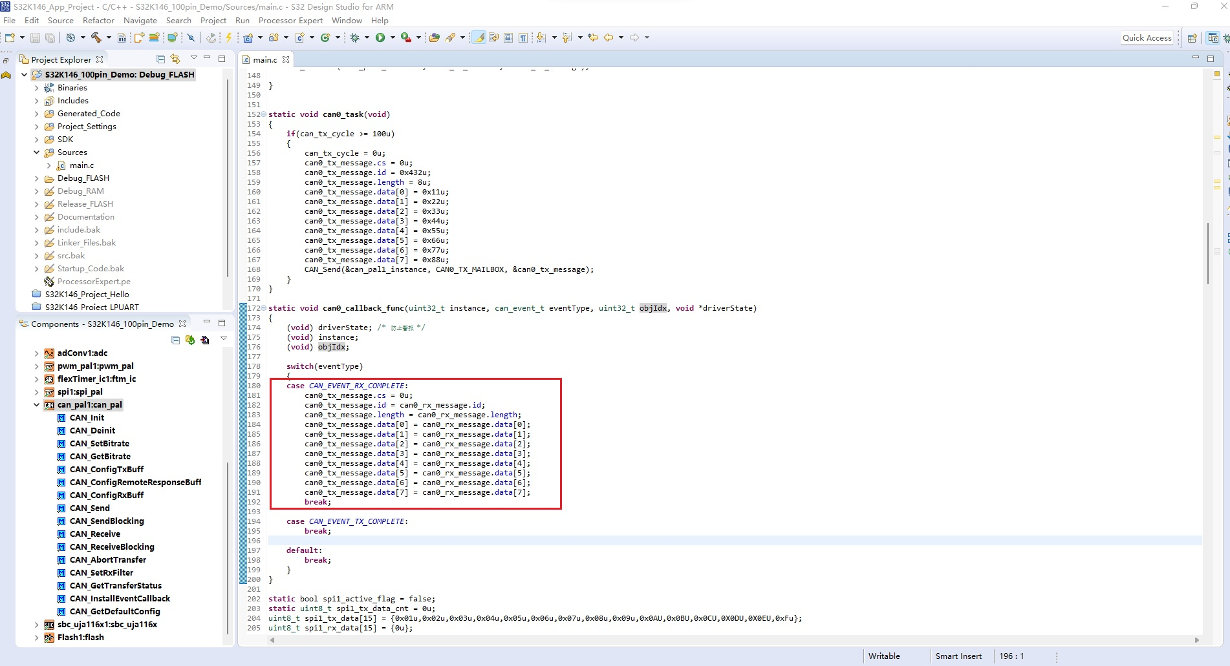Open Components view menu dropdown
Viewport: 1230px width, 666px height.
(x=224, y=338)
